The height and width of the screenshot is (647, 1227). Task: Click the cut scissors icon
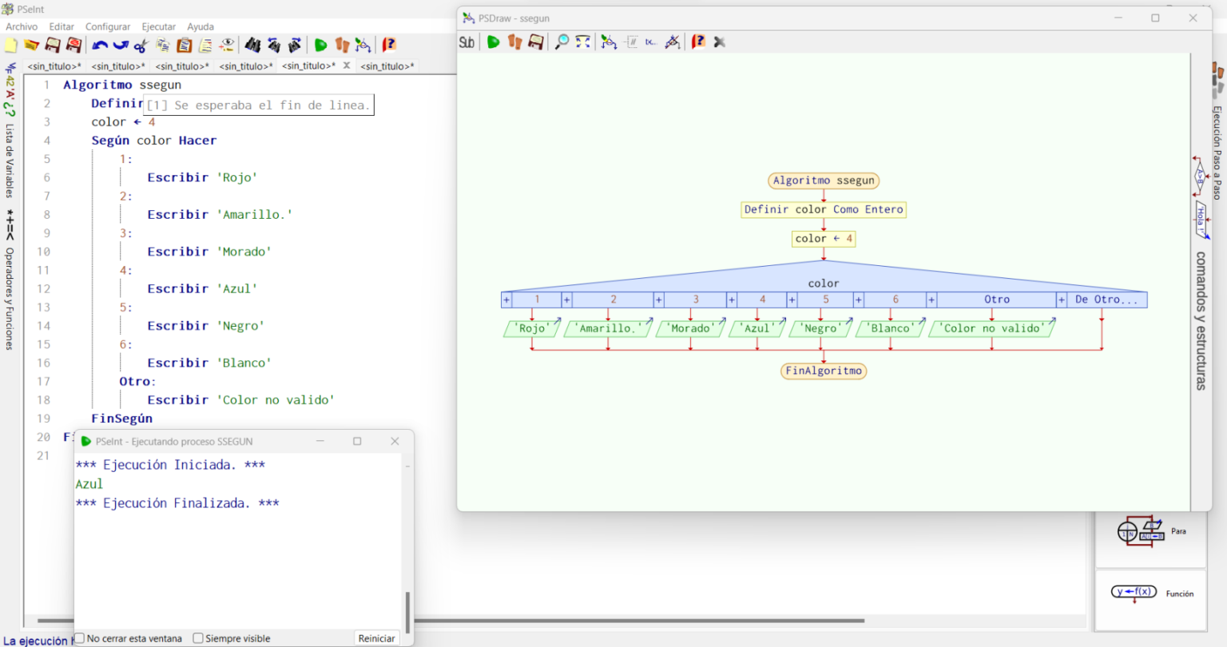[140, 45]
